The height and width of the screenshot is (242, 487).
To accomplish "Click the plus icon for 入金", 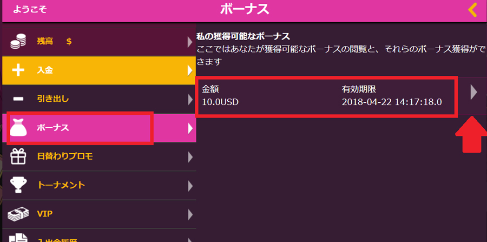I will click(x=18, y=70).
